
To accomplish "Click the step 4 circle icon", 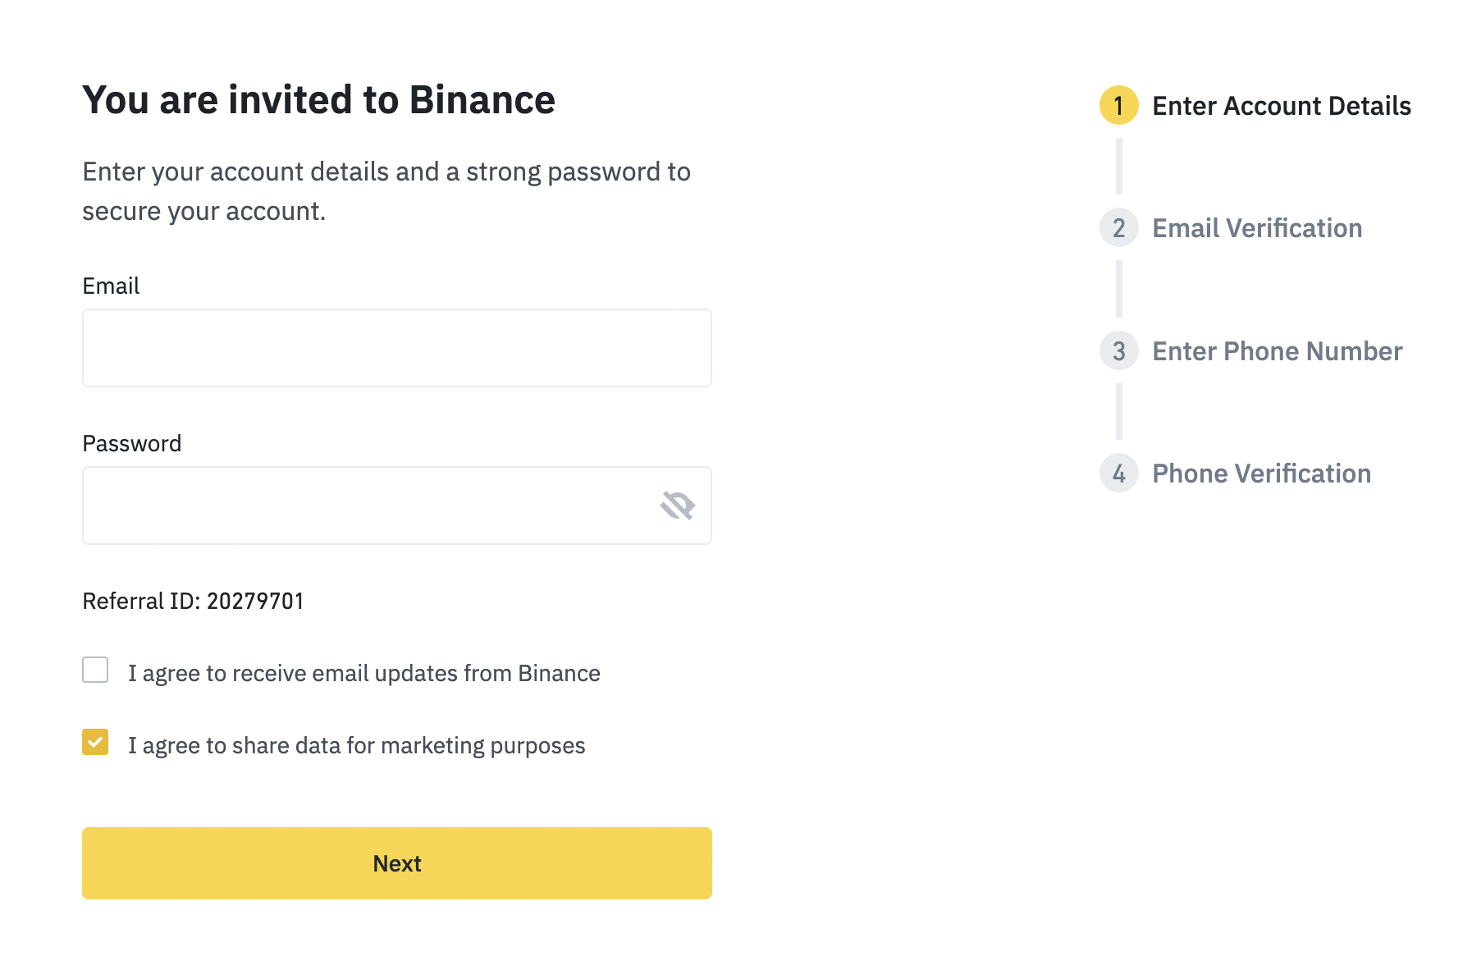I will tap(1118, 474).
